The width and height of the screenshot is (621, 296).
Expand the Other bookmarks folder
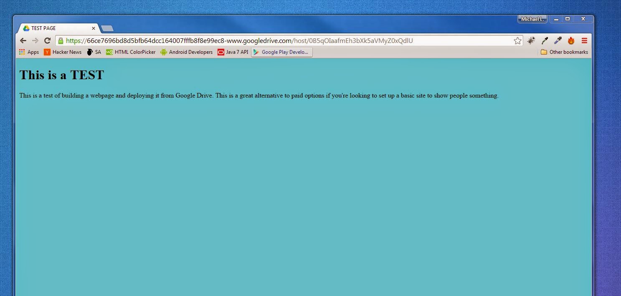point(564,52)
